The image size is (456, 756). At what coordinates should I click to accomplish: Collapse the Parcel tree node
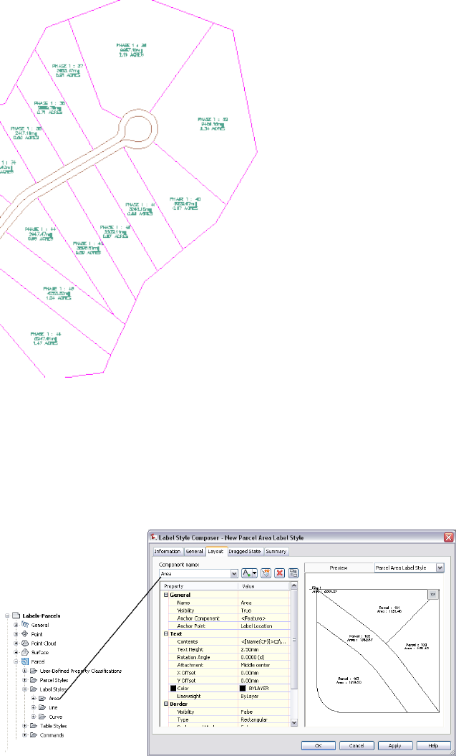click(x=16, y=661)
